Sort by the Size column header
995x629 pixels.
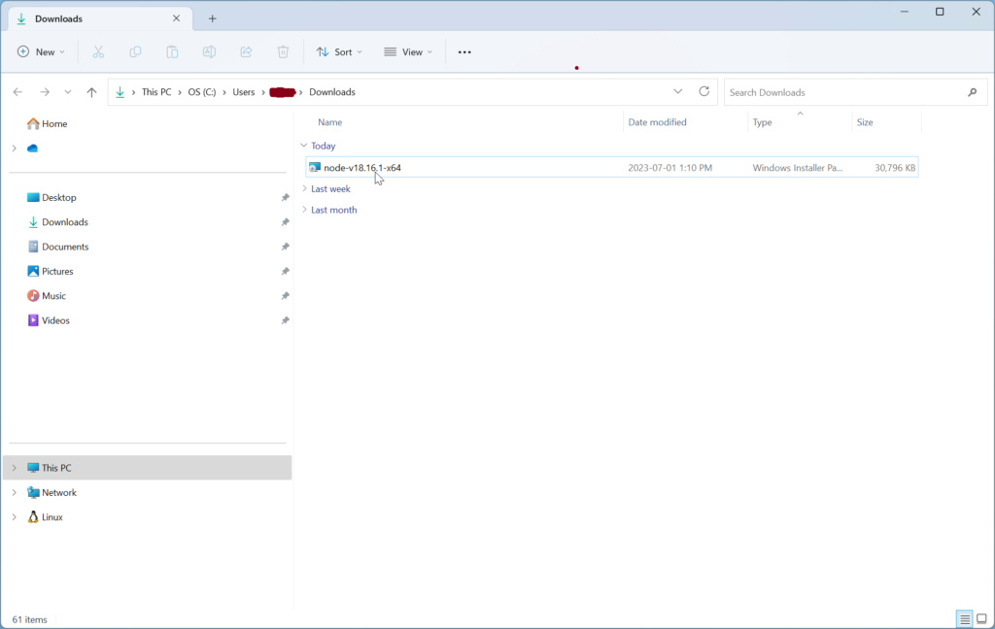(865, 122)
